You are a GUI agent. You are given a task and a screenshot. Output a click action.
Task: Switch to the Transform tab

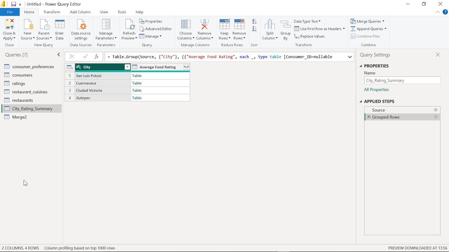pyautogui.click(x=52, y=12)
